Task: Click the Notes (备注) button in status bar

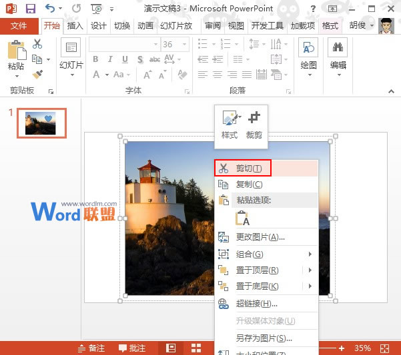Action: pos(91,348)
